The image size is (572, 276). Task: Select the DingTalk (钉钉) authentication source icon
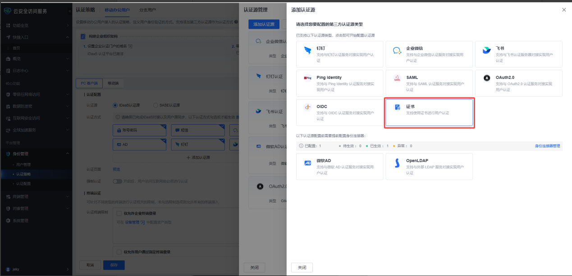click(307, 50)
